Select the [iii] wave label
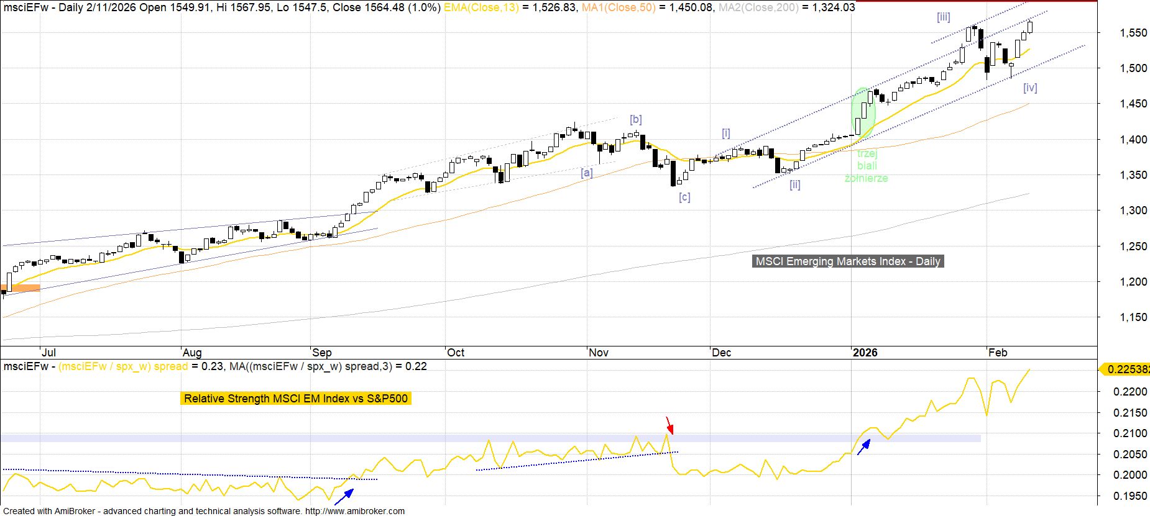The width and height of the screenshot is (1150, 516). coord(943,17)
